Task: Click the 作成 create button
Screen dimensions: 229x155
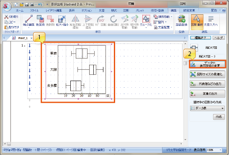Action: (219, 117)
